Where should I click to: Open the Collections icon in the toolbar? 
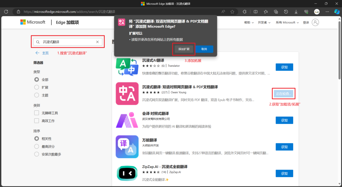pos(276,12)
